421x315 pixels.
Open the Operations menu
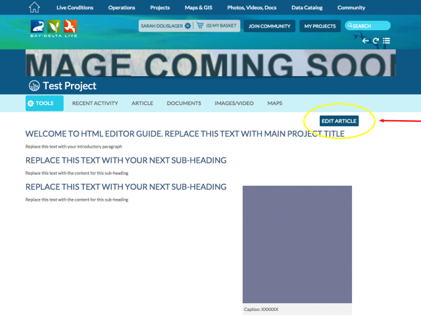point(122,7)
